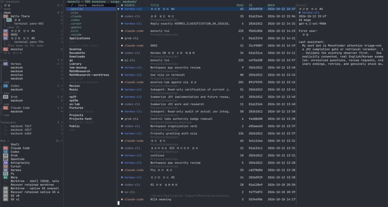
Task: Sort by the MSGS column header
Action: coord(240,5)
